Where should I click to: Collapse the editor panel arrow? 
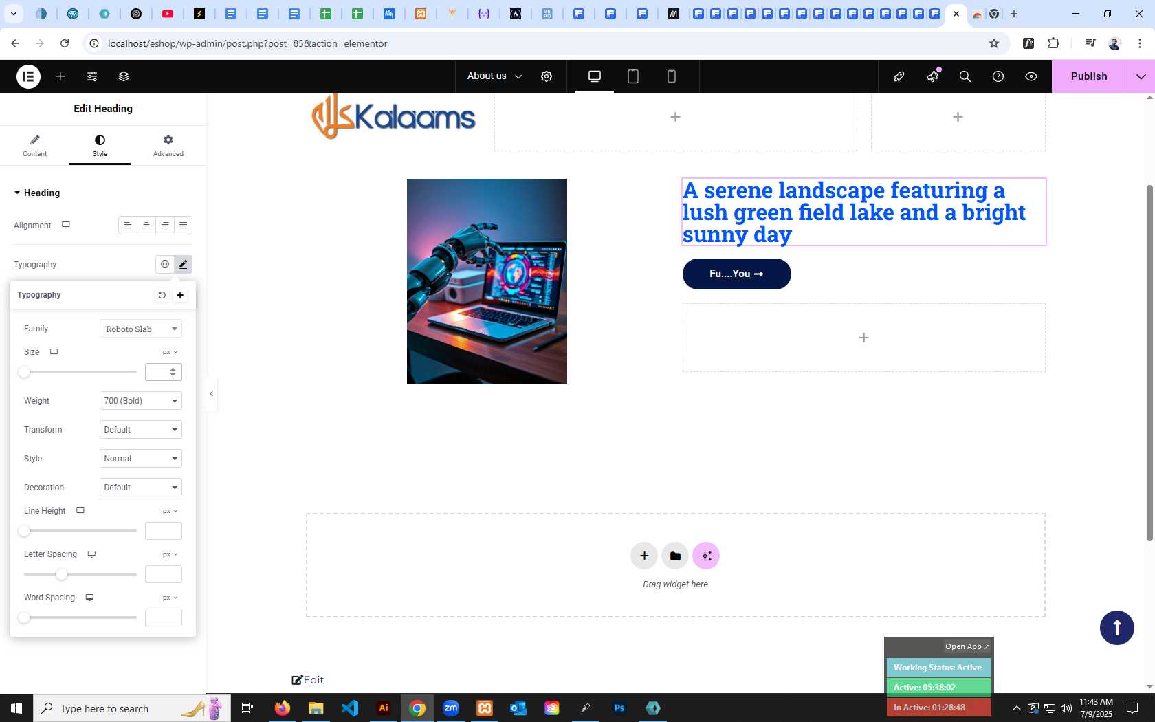212,394
